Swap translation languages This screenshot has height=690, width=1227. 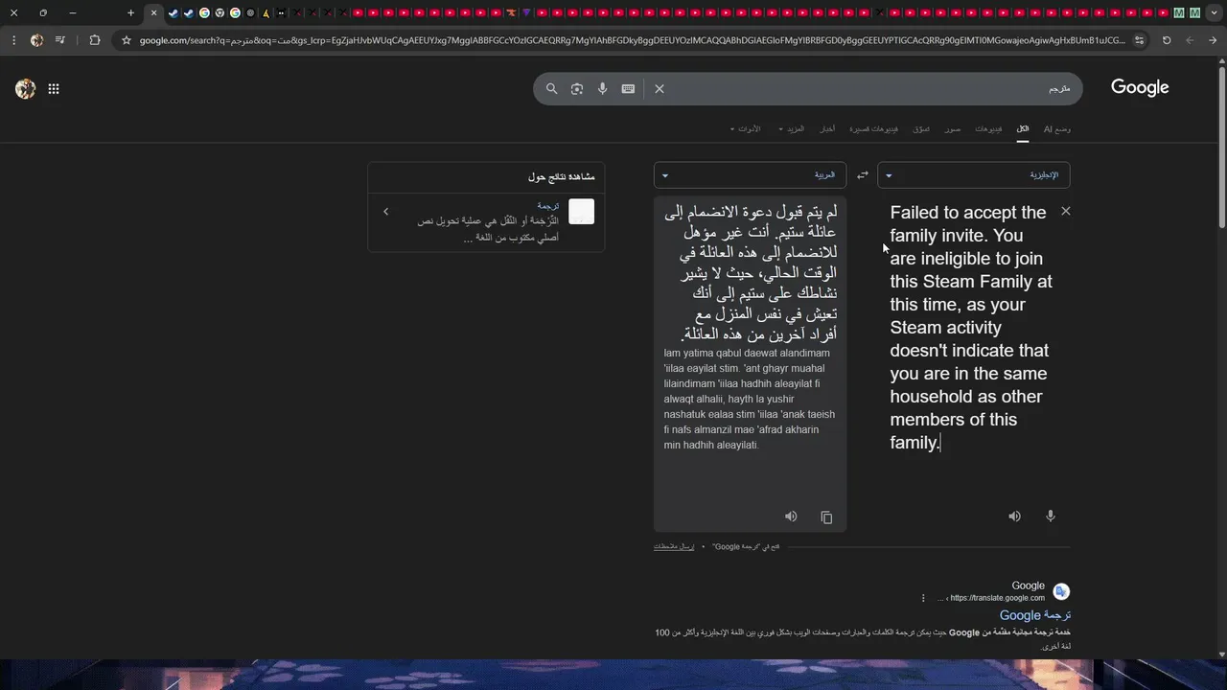tap(862, 175)
